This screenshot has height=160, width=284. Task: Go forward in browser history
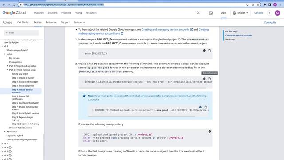point(9,4)
